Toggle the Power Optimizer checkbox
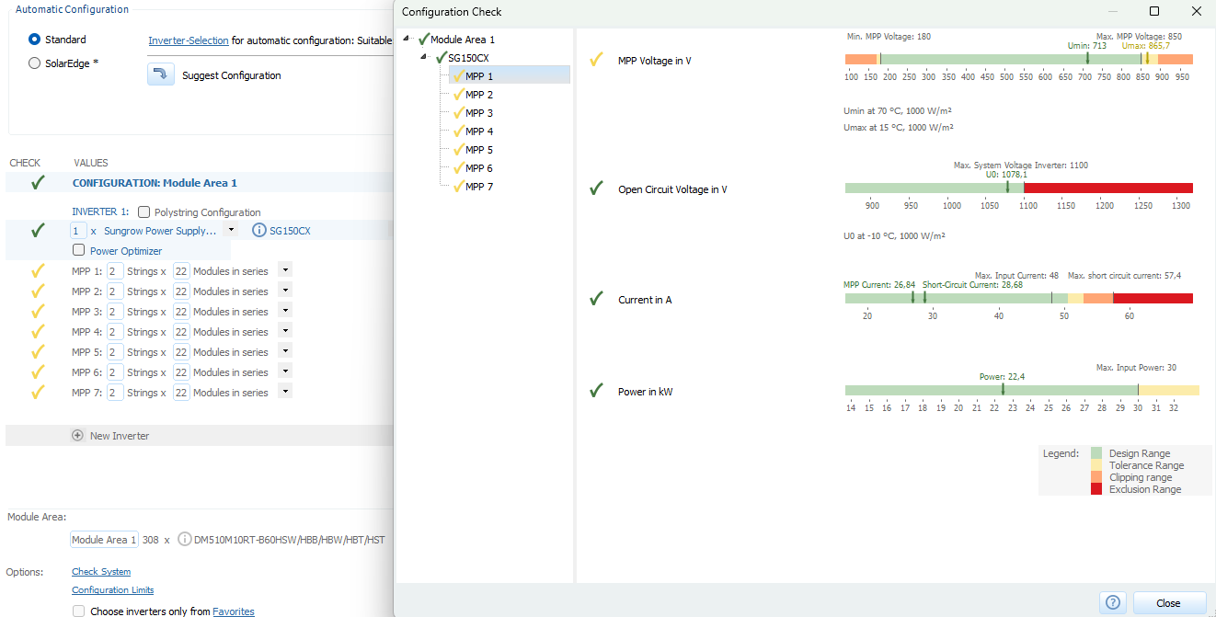Viewport: 1216px width, 617px height. pyautogui.click(x=79, y=250)
